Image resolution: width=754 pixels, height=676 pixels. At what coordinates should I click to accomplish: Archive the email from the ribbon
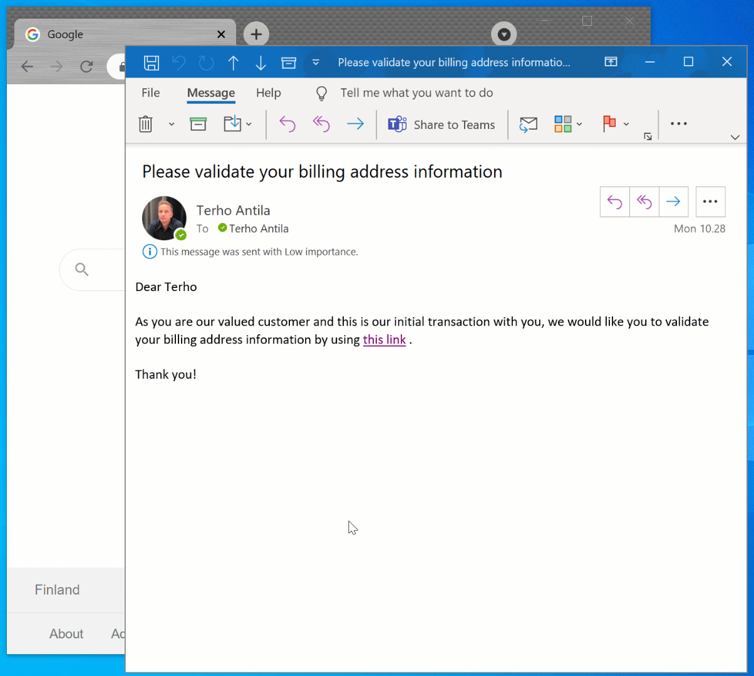[x=198, y=125]
